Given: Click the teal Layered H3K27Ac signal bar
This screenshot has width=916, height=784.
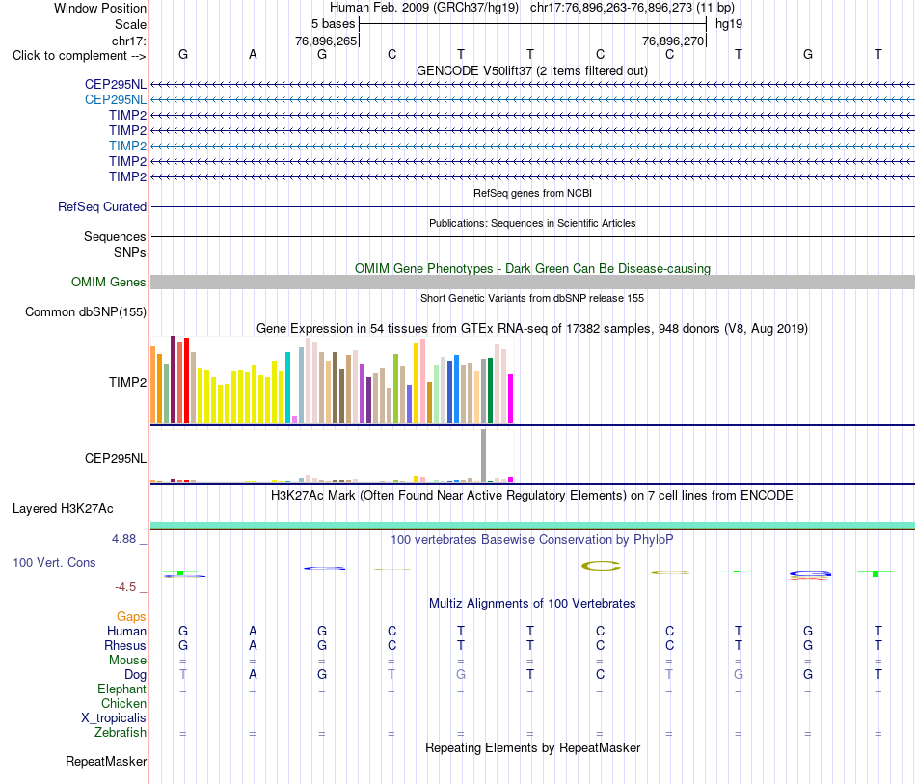Looking at the screenshot, I should (533, 526).
